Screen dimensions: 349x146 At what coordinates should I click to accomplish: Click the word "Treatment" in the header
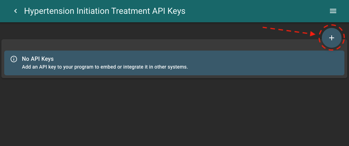pos(131,11)
